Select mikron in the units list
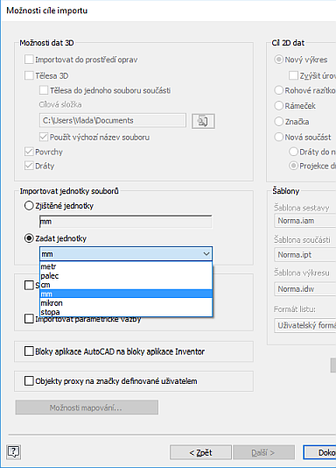336x468 pixels. [x=126, y=303]
